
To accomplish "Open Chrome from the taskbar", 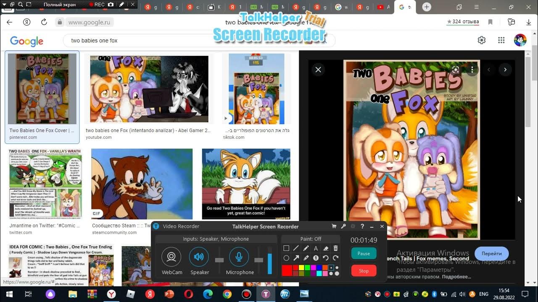I will point(227,294).
